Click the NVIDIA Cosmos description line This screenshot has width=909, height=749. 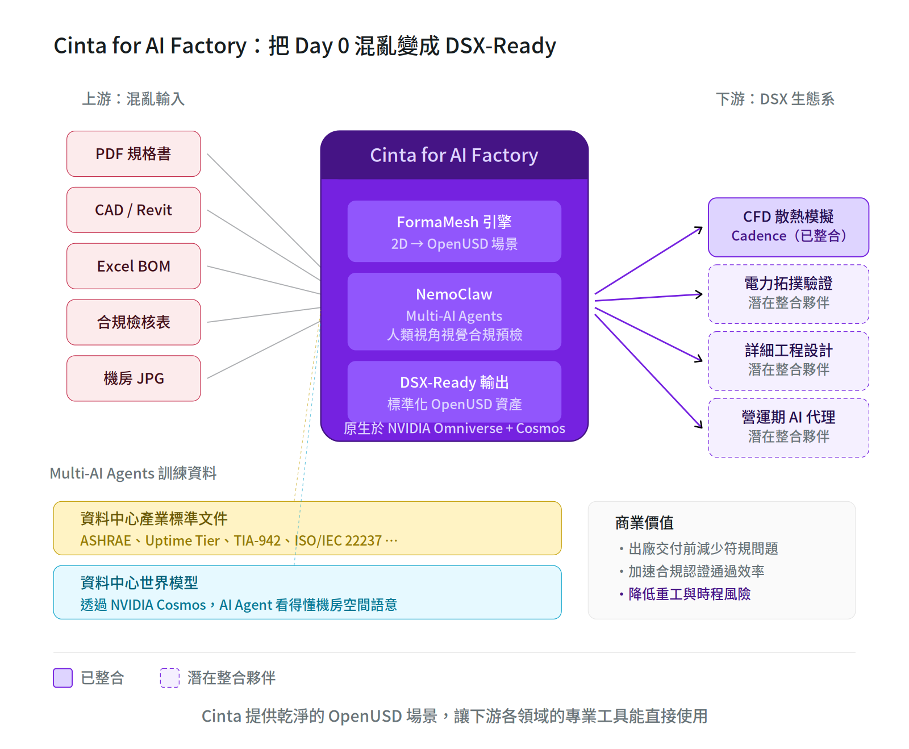(x=239, y=605)
